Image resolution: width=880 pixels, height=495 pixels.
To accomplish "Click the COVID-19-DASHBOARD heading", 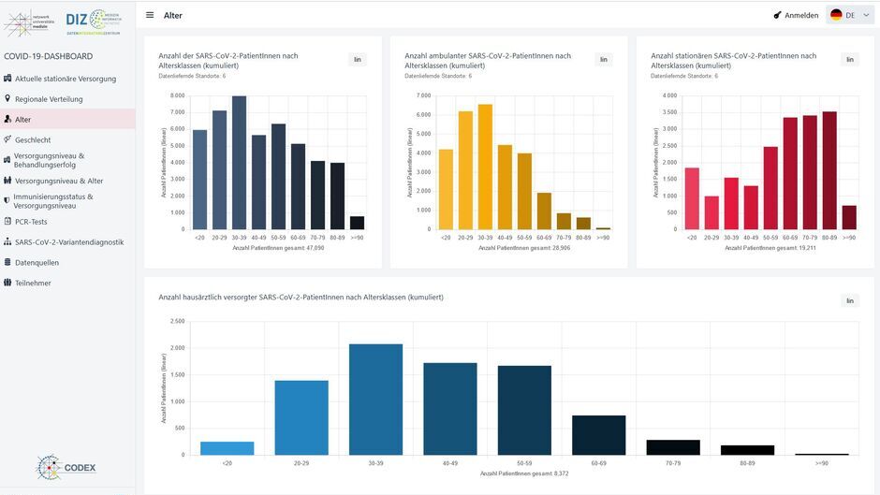I will [49, 56].
